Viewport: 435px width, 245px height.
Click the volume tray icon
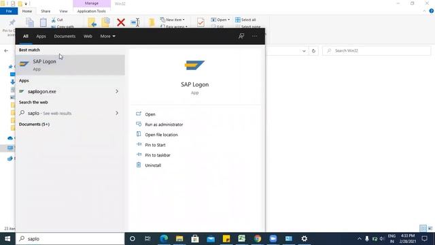(x=382, y=239)
